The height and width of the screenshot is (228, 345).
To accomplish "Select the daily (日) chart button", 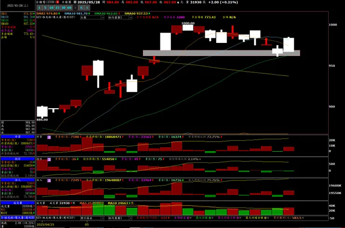I will tap(75, 8).
